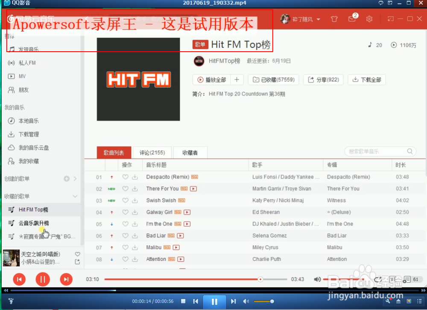This screenshot has height=310, width=427.
Task: Expand 创建的歌单 section arrow
Action: (x=75, y=179)
